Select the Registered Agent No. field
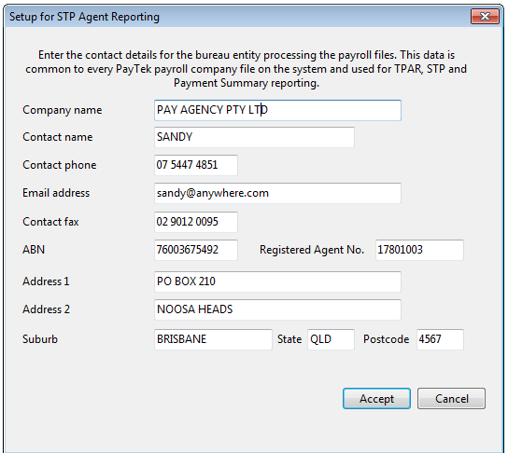Viewport: 508px width, 453px height. tap(419, 250)
